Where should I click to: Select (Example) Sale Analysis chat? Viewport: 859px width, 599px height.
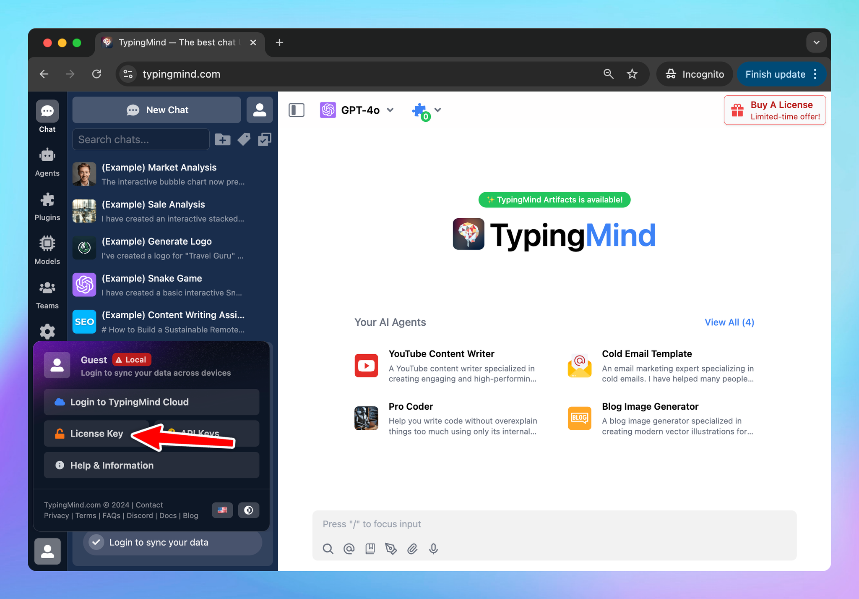pyautogui.click(x=172, y=211)
